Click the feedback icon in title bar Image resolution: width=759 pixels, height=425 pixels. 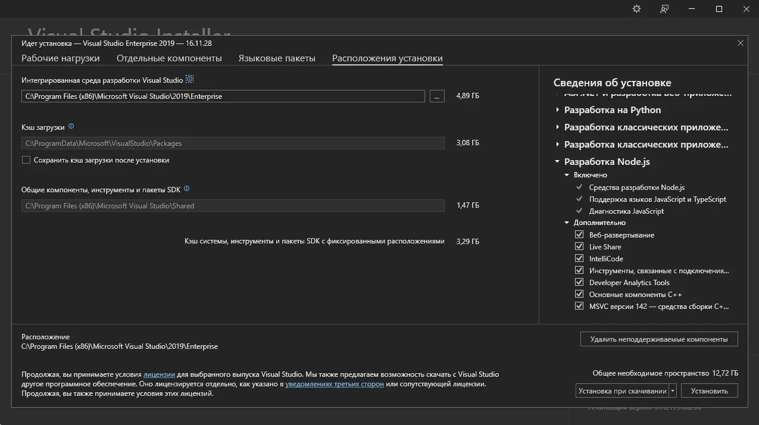tap(664, 9)
